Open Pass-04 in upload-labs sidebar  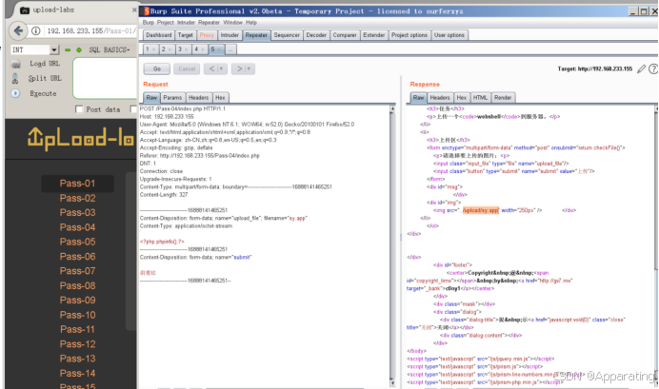coord(77,227)
